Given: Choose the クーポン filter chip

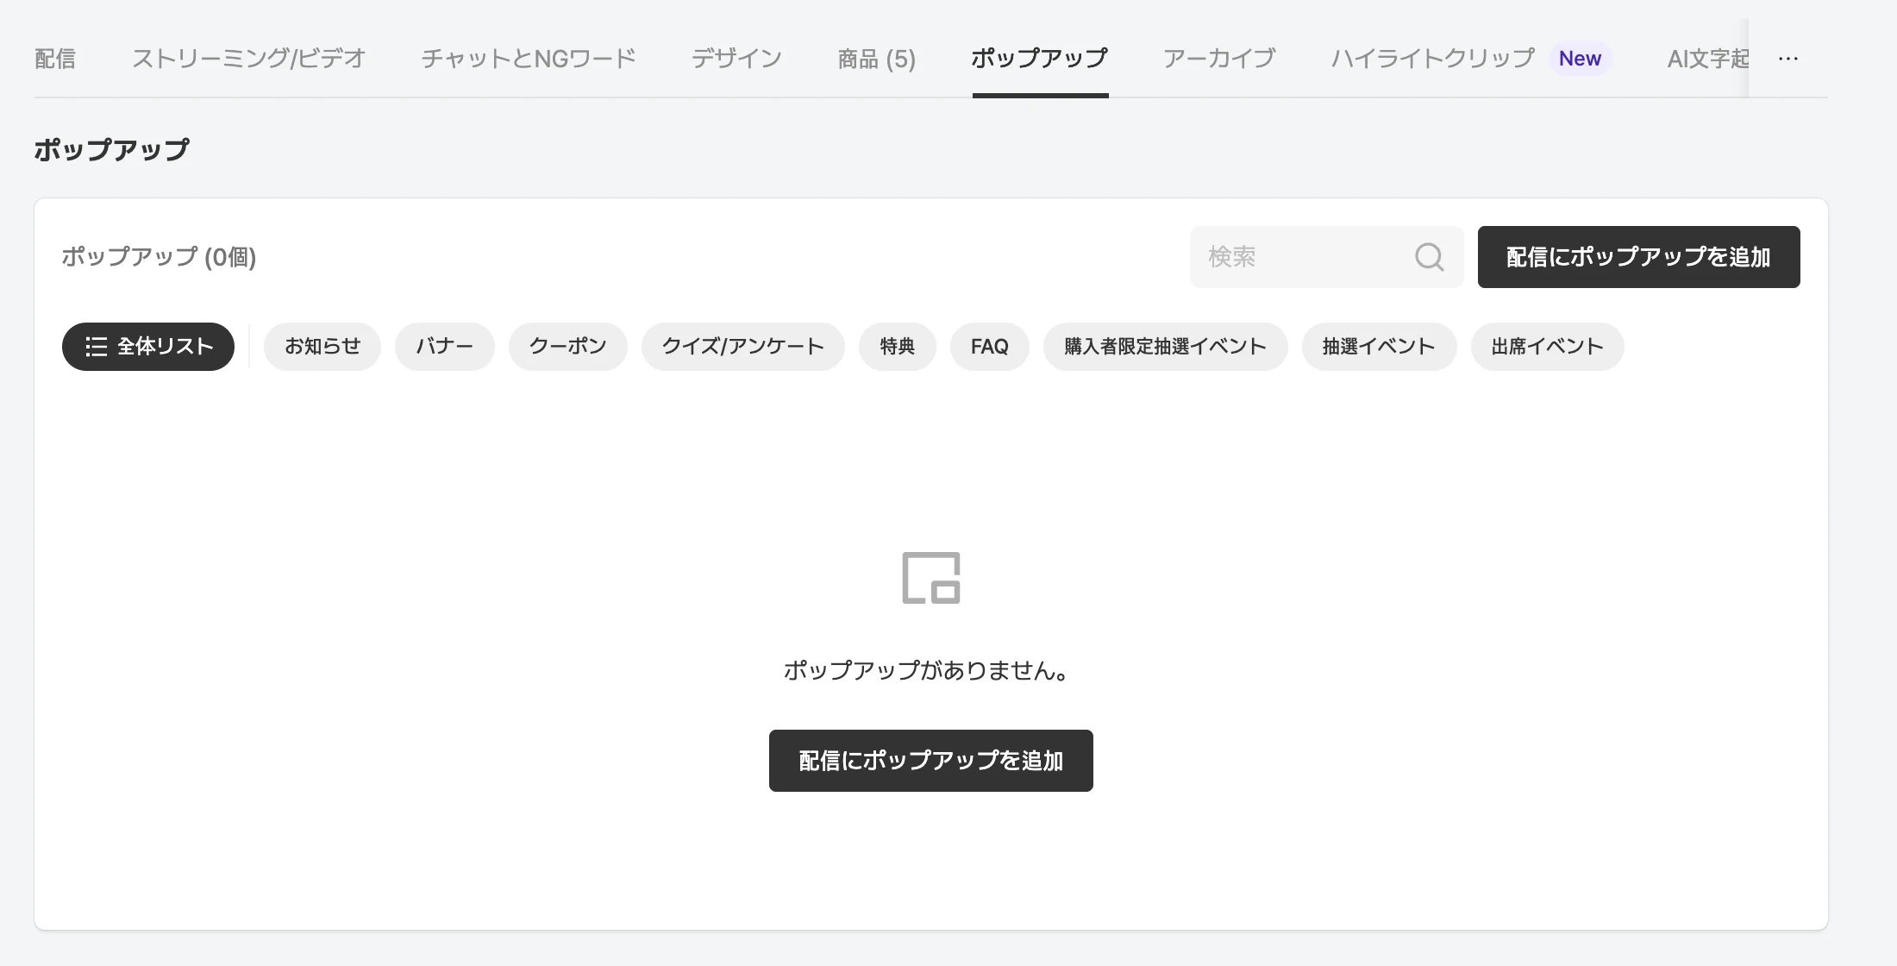Looking at the screenshot, I should point(568,347).
